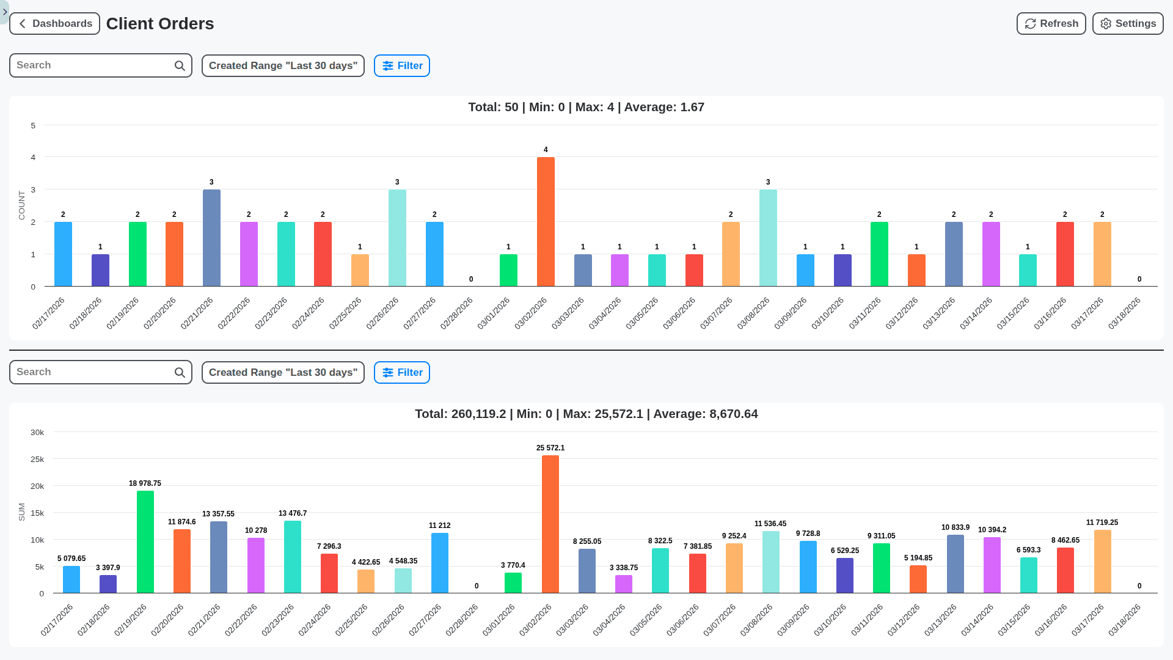
Task: Toggle the top Filter panel
Action: click(x=401, y=65)
